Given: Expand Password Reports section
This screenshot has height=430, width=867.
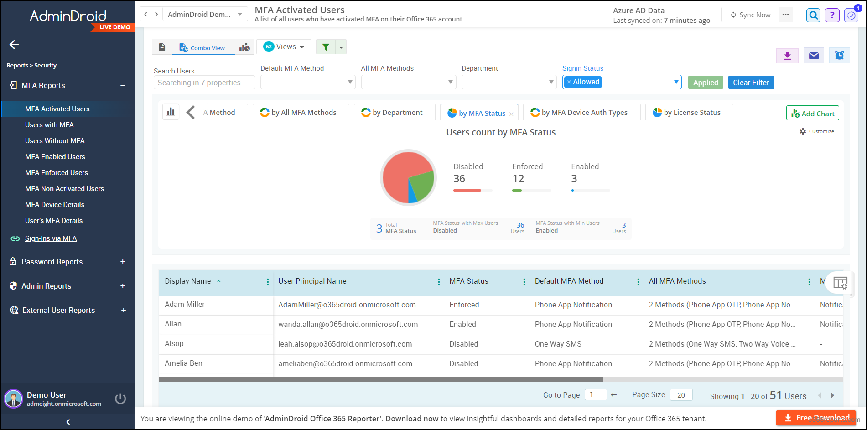Looking at the screenshot, I should click(123, 262).
